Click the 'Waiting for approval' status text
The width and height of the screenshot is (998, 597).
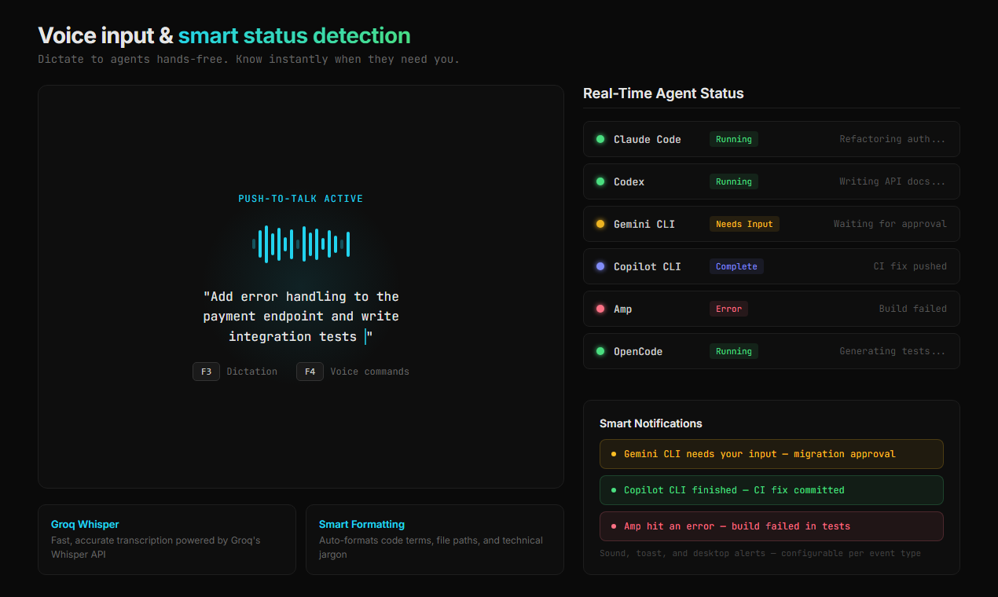tap(890, 224)
